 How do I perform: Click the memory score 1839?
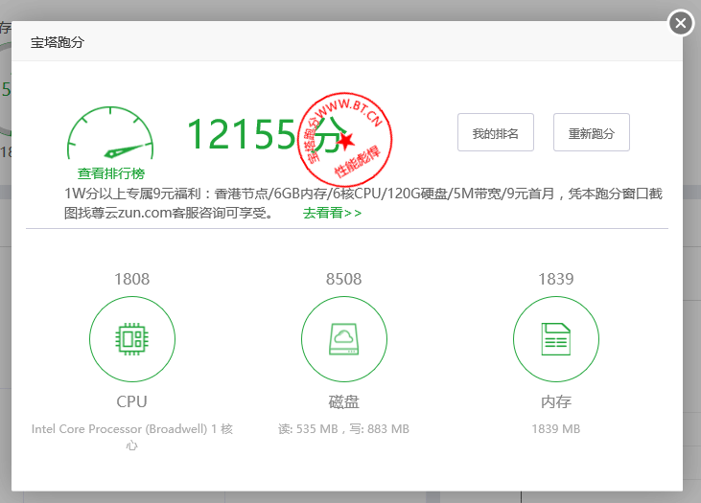coord(555,279)
